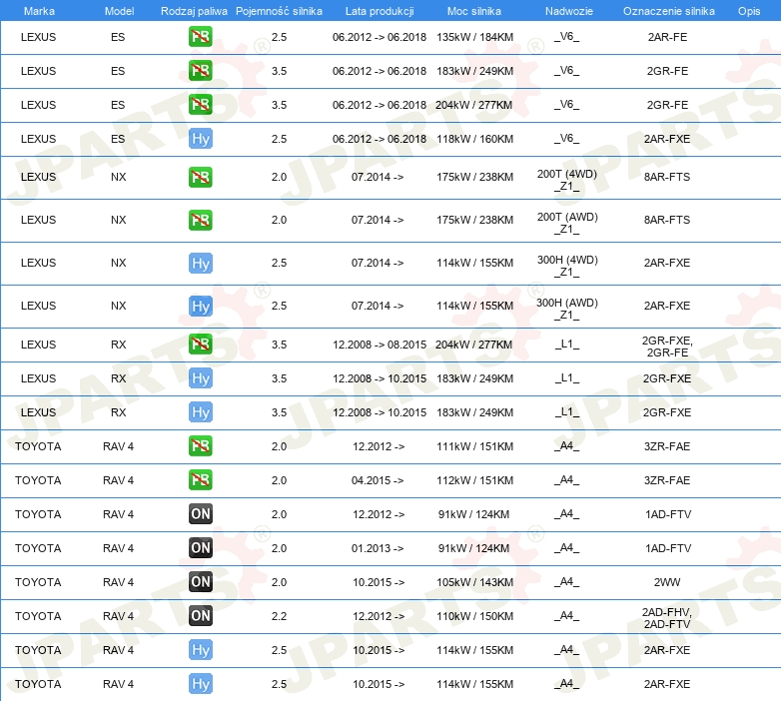Click the Lata produkcji column header
The height and width of the screenshot is (701, 781).
pos(380,11)
